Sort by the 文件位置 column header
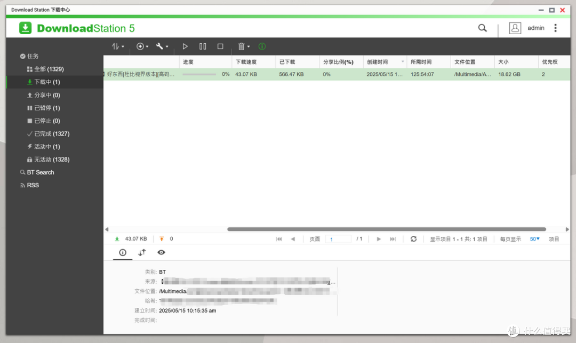This screenshot has height=343, width=576. click(472, 62)
